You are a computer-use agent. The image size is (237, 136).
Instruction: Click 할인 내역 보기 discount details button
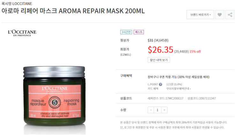point(159,60)
